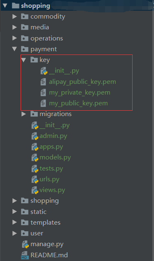The width and height of the screenshot is (154, 261).
Task: Expand the migrations folder arrow
Action: pyautogui.click(x=24, y=114)
